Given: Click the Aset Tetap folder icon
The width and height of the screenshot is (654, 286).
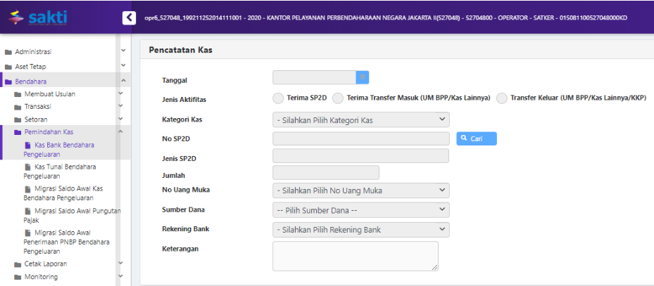Looking at the screenshot, I should pyautogui.click(x=8, y=67).
